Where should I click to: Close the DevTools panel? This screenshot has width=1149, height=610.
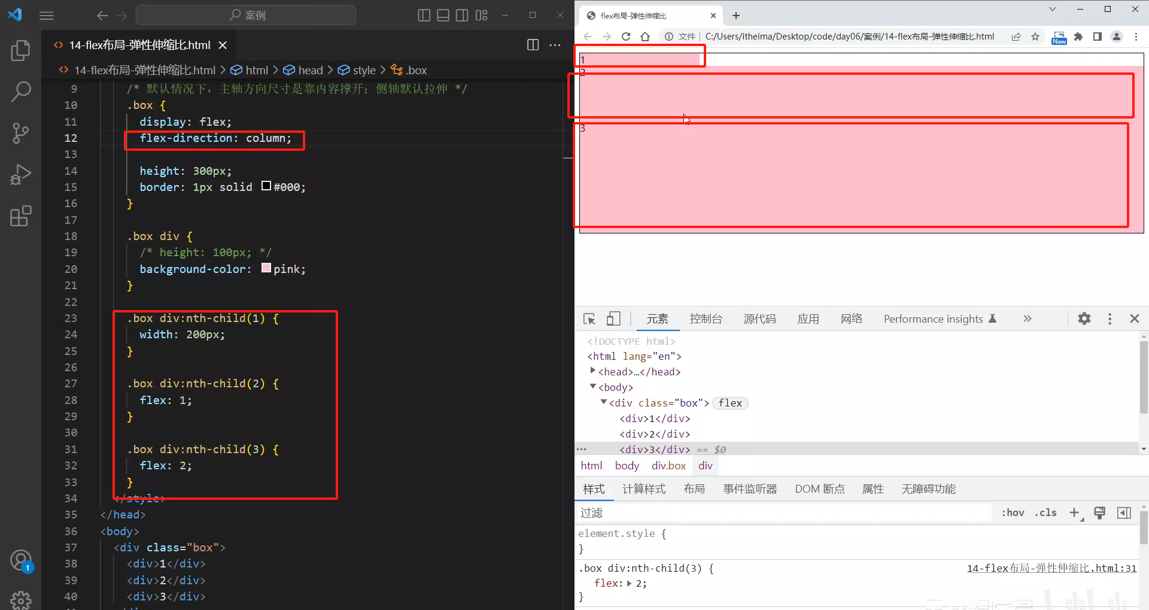click(x=1135, y=318)
